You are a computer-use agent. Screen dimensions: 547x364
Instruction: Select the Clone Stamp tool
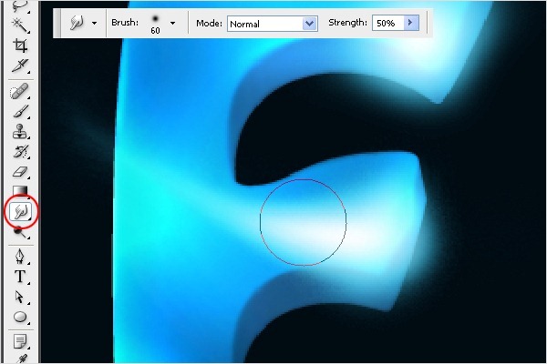point(20,131)
